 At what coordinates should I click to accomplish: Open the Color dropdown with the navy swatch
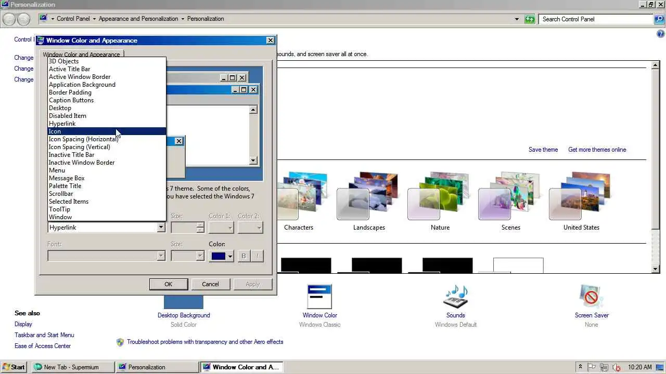coord(222,256)
